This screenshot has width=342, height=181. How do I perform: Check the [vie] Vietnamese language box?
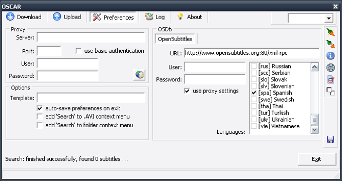254,126
